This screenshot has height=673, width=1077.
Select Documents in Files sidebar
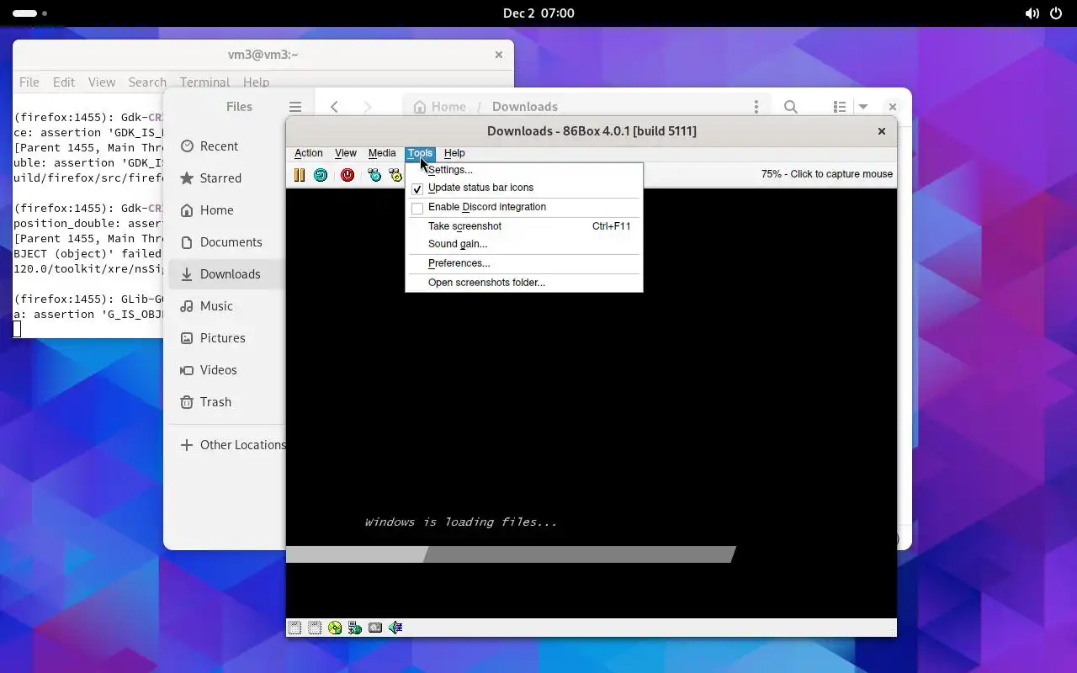click(227, 242)
